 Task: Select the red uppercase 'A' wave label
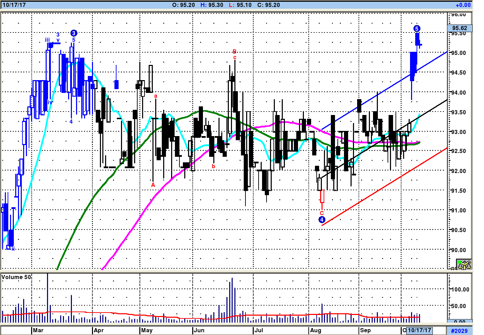click(x=153, y=185)
